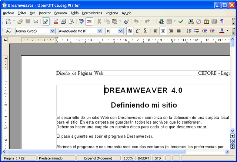Open the Archivo menu
This screenshot has height=162, width=237.
click(9, 13)
